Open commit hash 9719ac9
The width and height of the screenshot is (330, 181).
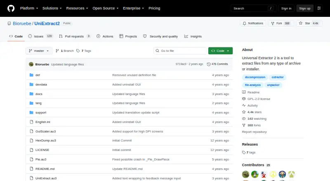(181, 64)
